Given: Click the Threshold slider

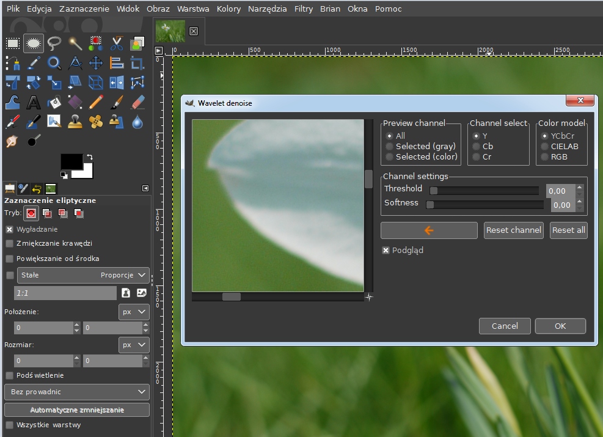Looking at the screenshot, I should (x=484, y=191).
